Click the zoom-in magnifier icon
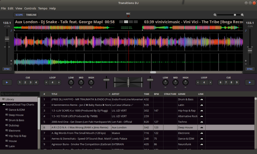 coord(242,15)
